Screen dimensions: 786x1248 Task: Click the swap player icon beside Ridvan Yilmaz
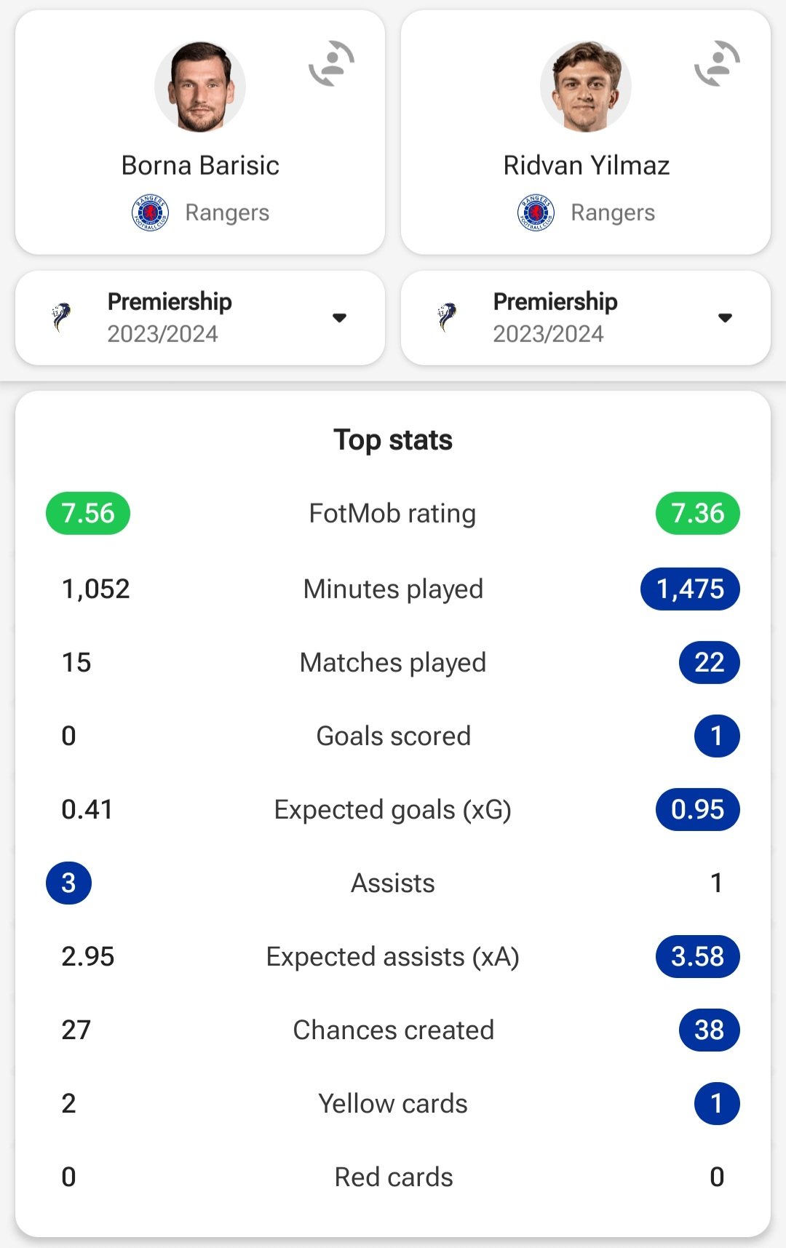click(718, 63)
